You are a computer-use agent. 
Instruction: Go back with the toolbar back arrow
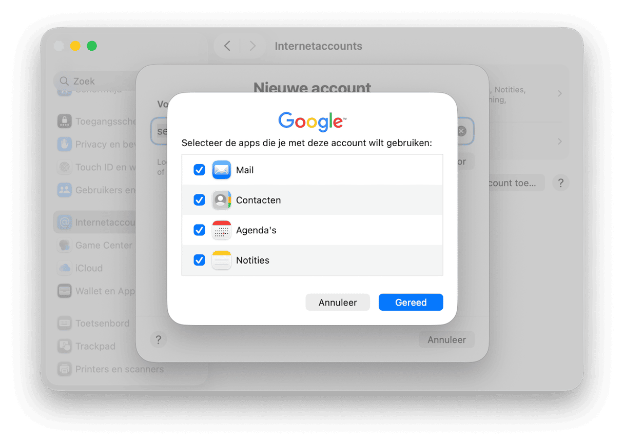coord(227,46)
